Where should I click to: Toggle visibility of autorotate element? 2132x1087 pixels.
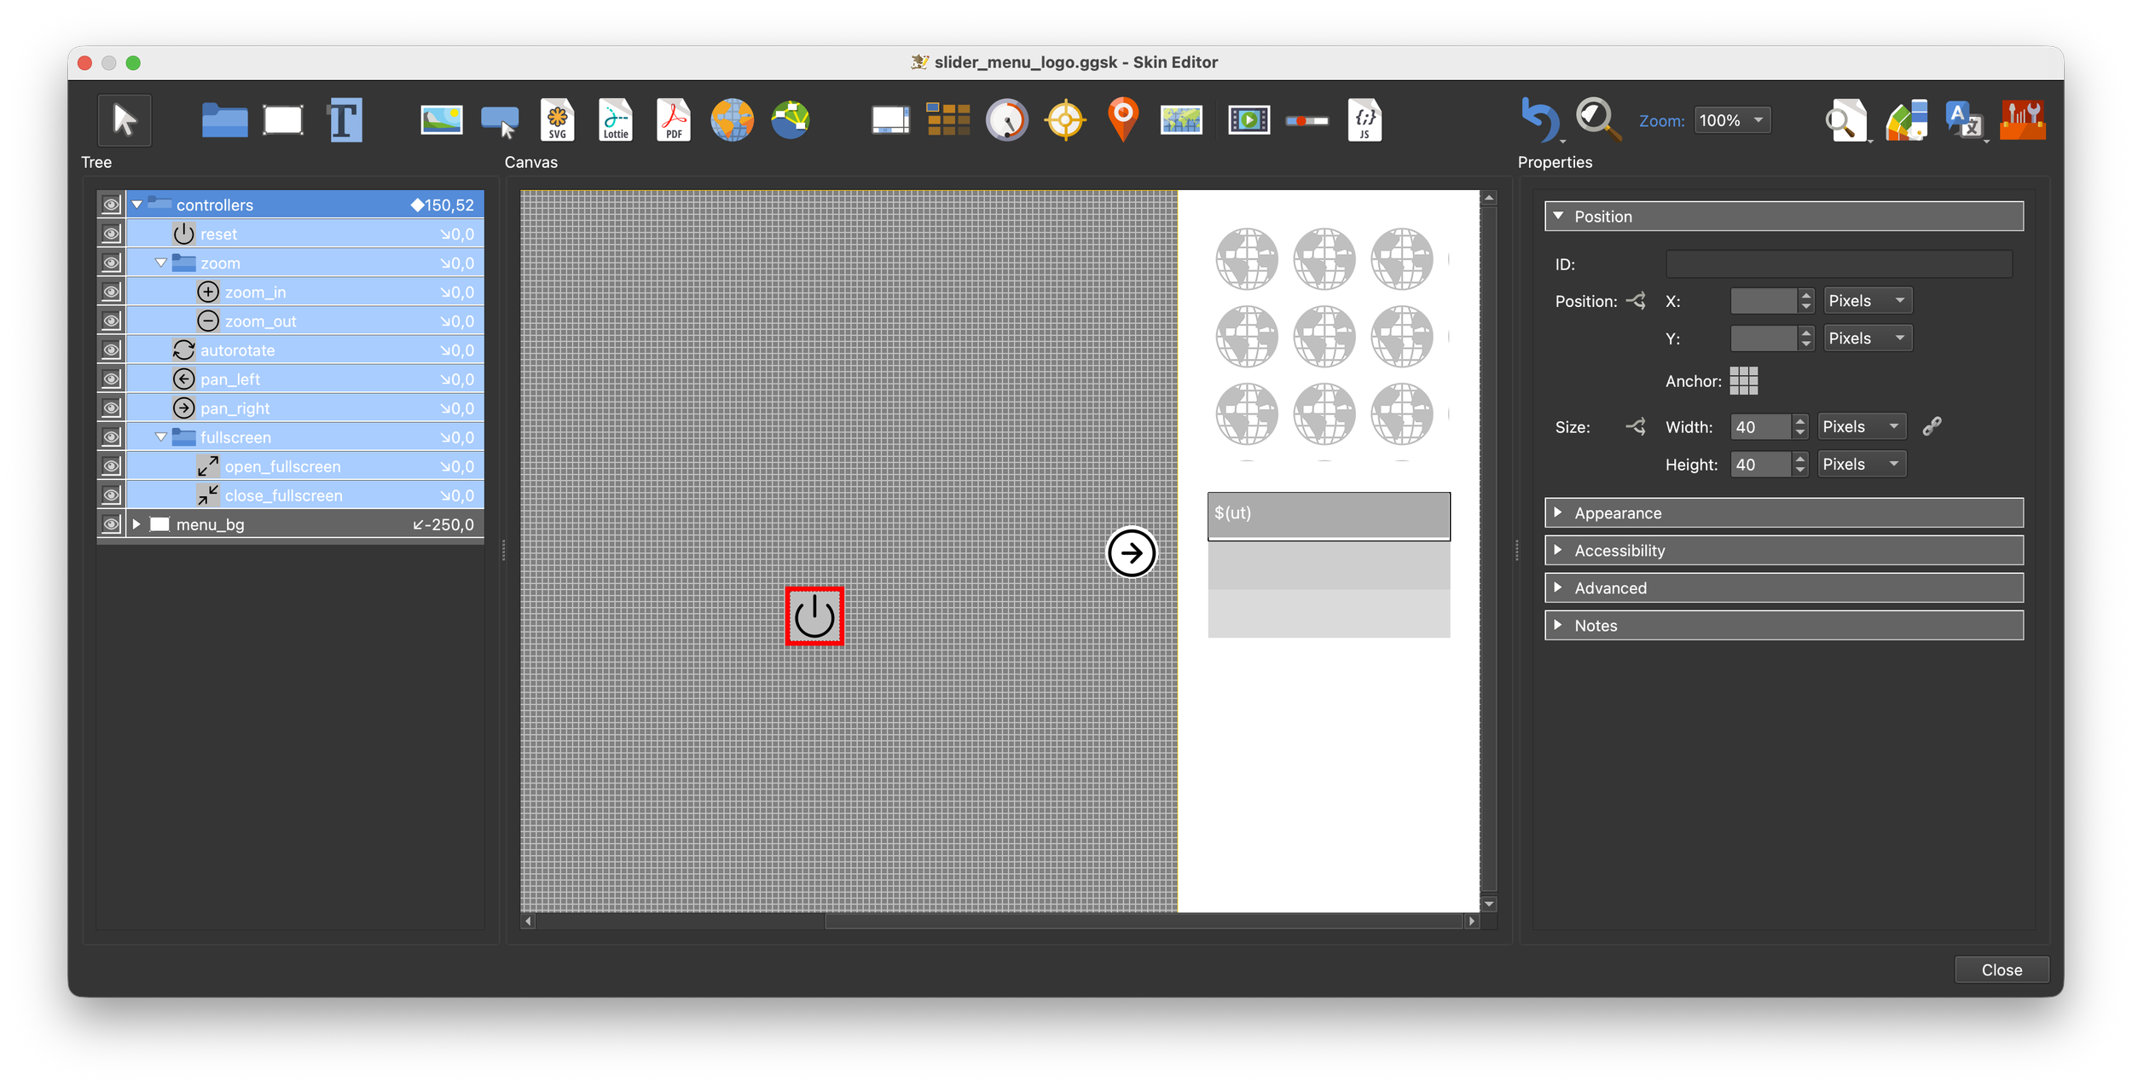coord(111,350)
